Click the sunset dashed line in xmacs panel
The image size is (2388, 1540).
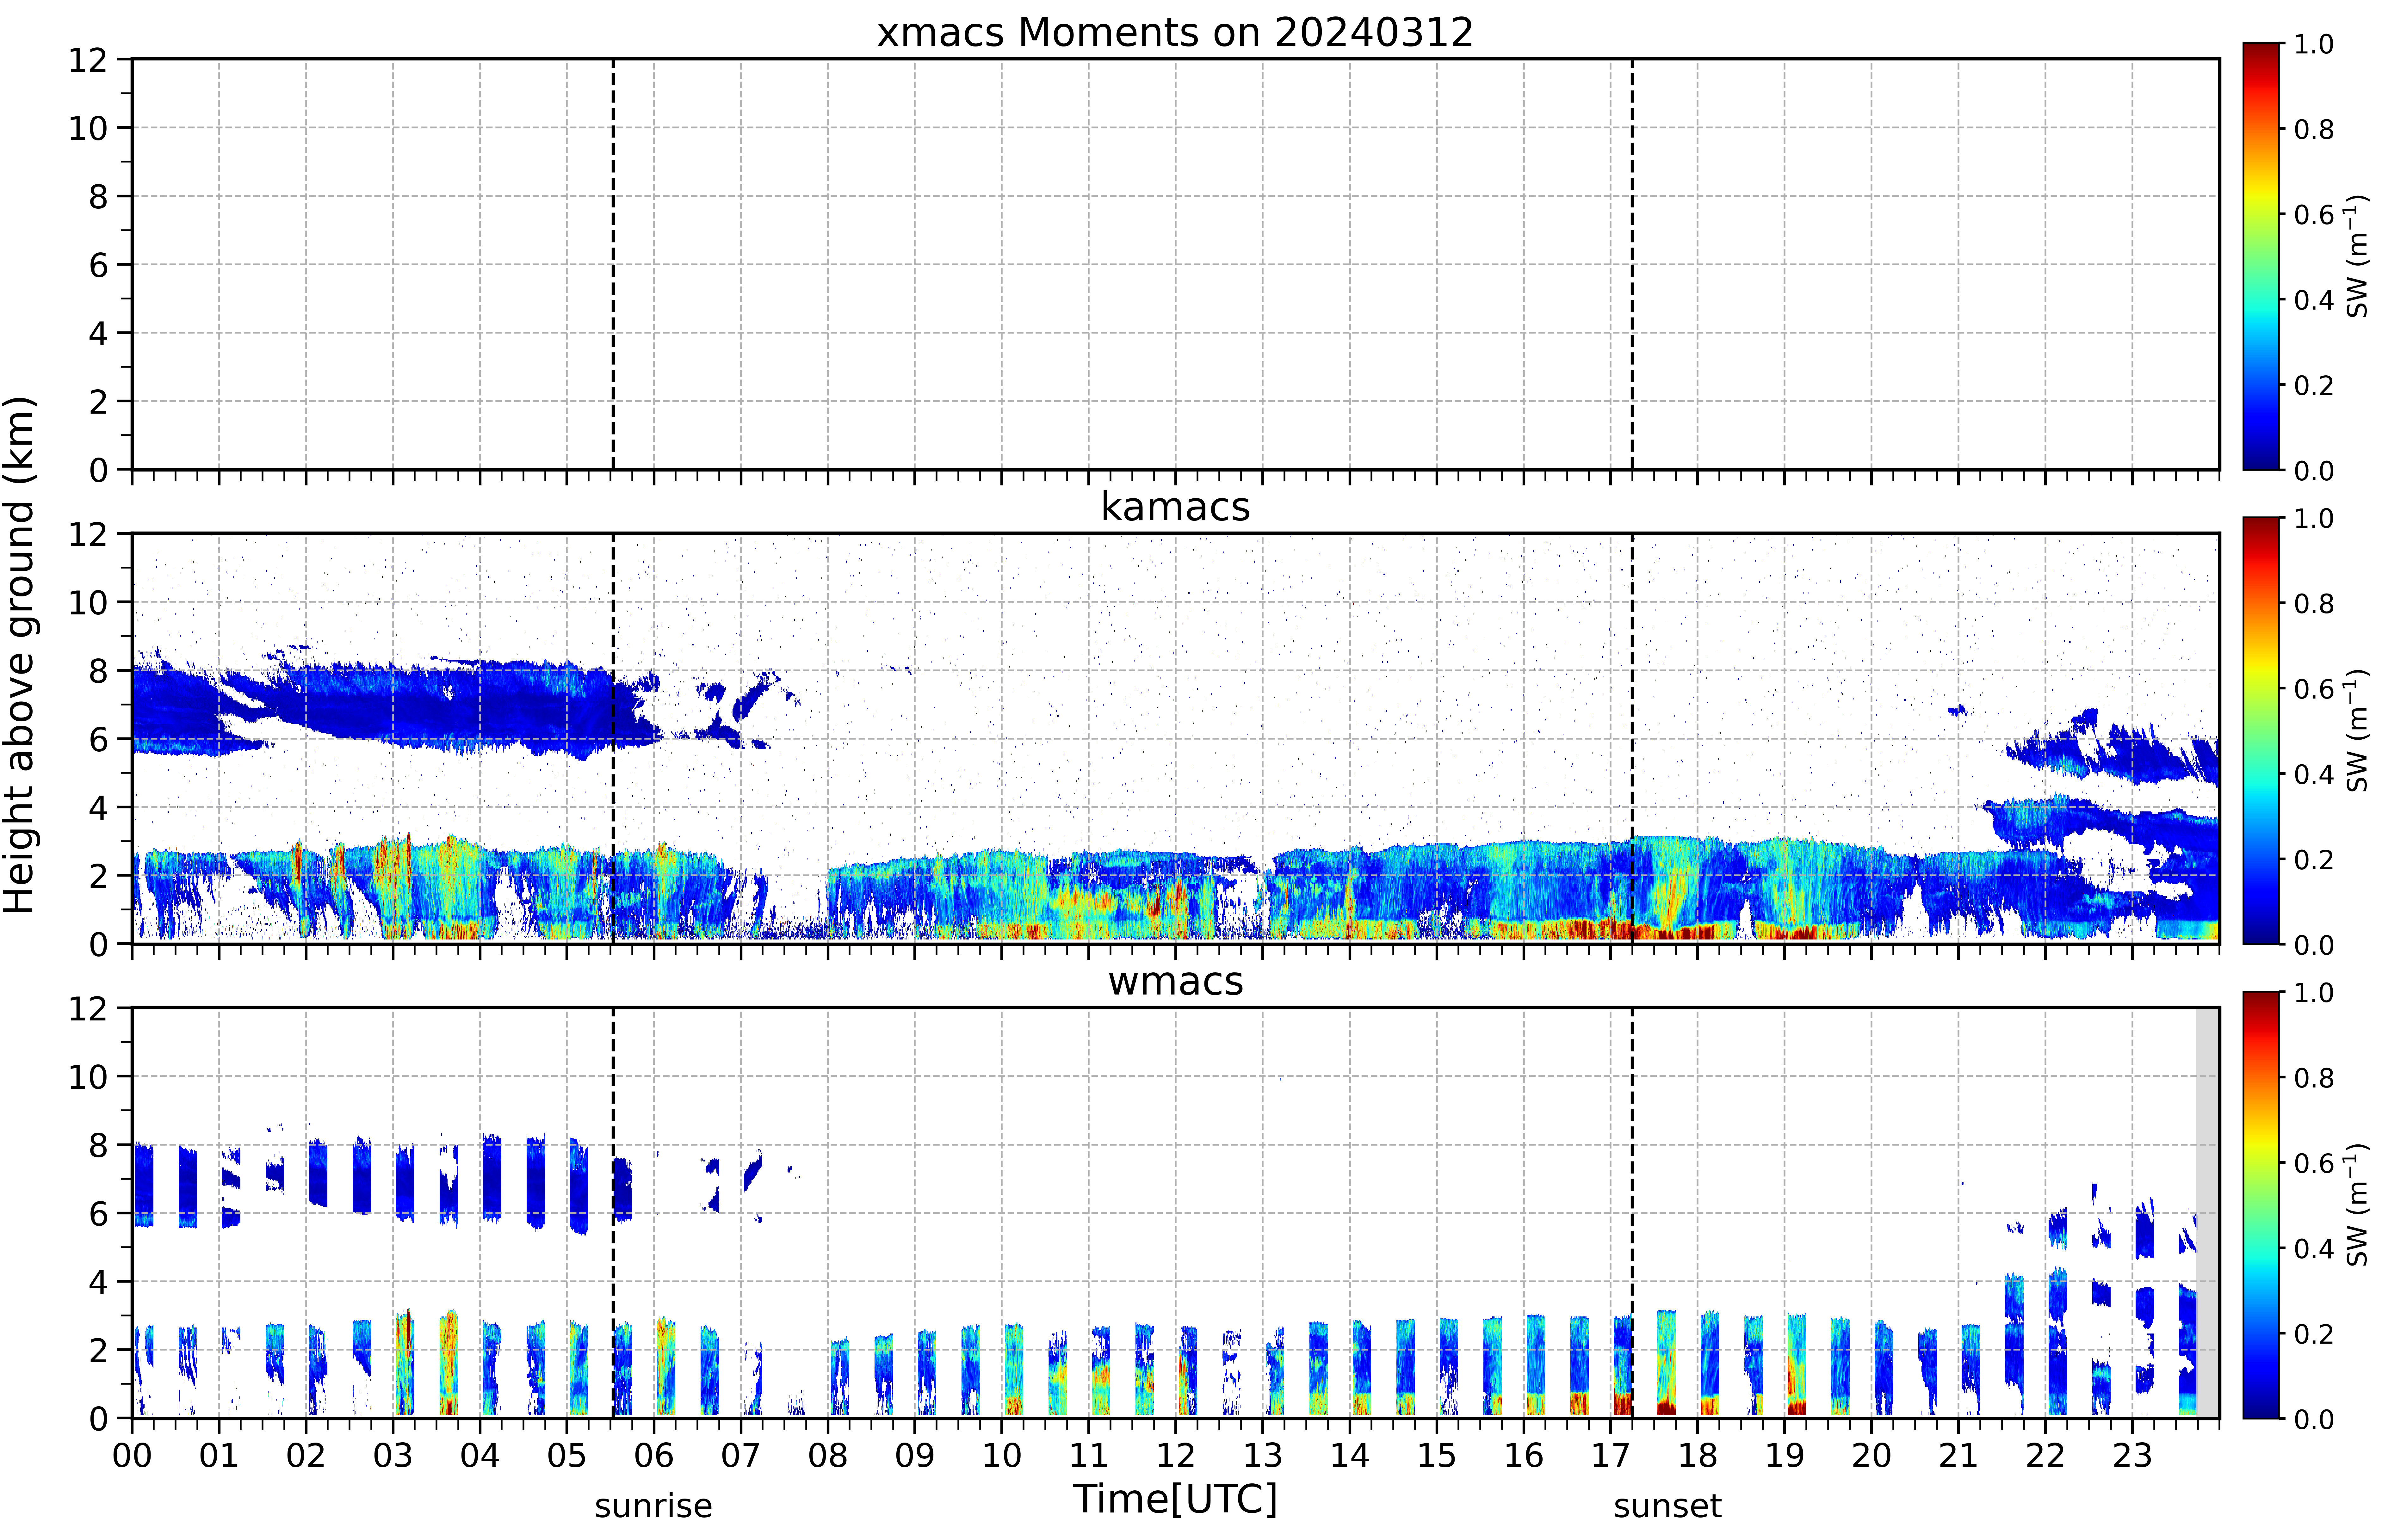pos(1632,264)
